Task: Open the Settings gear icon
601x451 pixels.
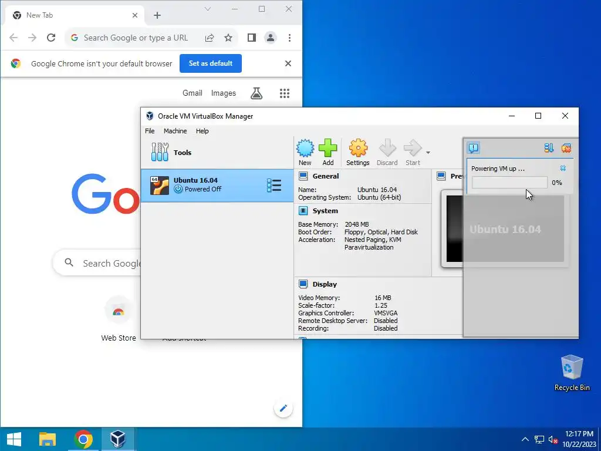Action: (x=357, y=152)
